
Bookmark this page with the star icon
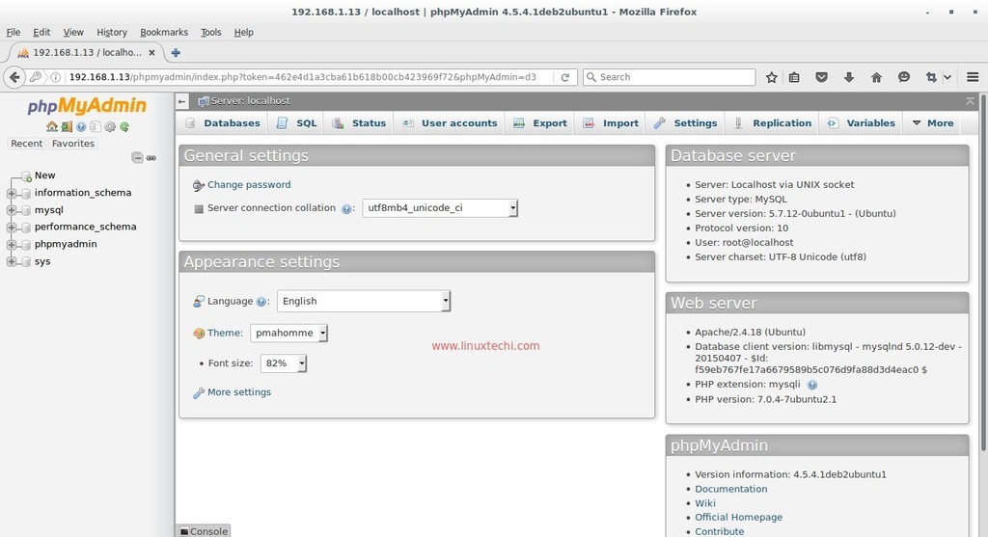(x=772, y=77)
